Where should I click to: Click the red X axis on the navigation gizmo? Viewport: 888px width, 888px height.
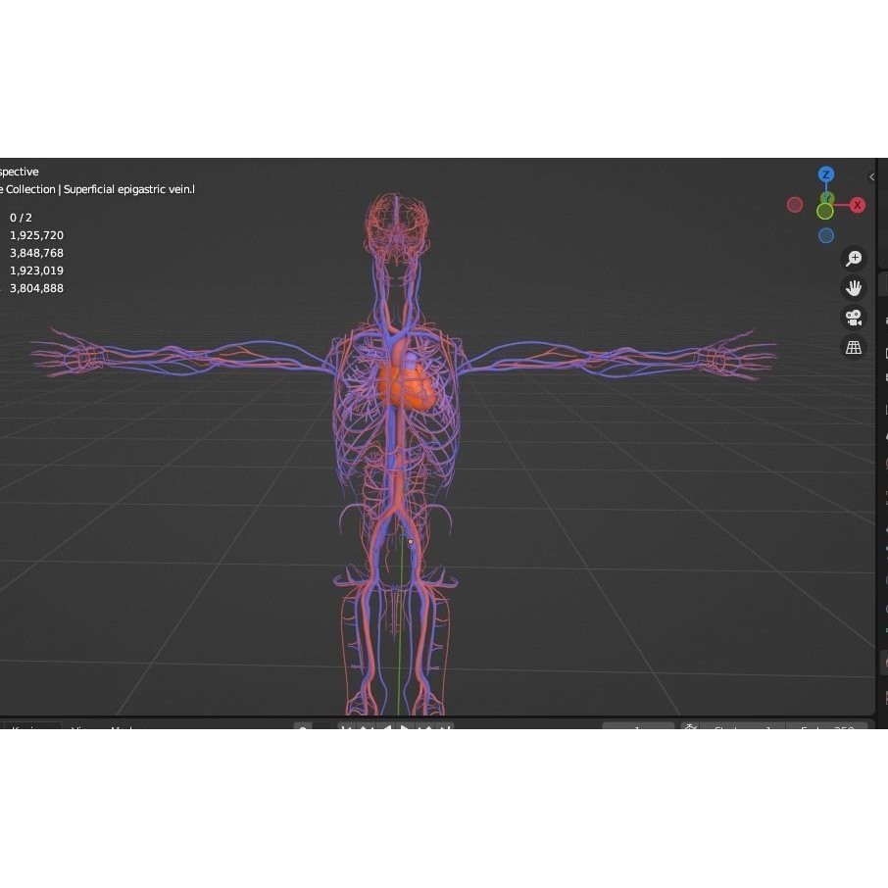click(x=858, y=205)
